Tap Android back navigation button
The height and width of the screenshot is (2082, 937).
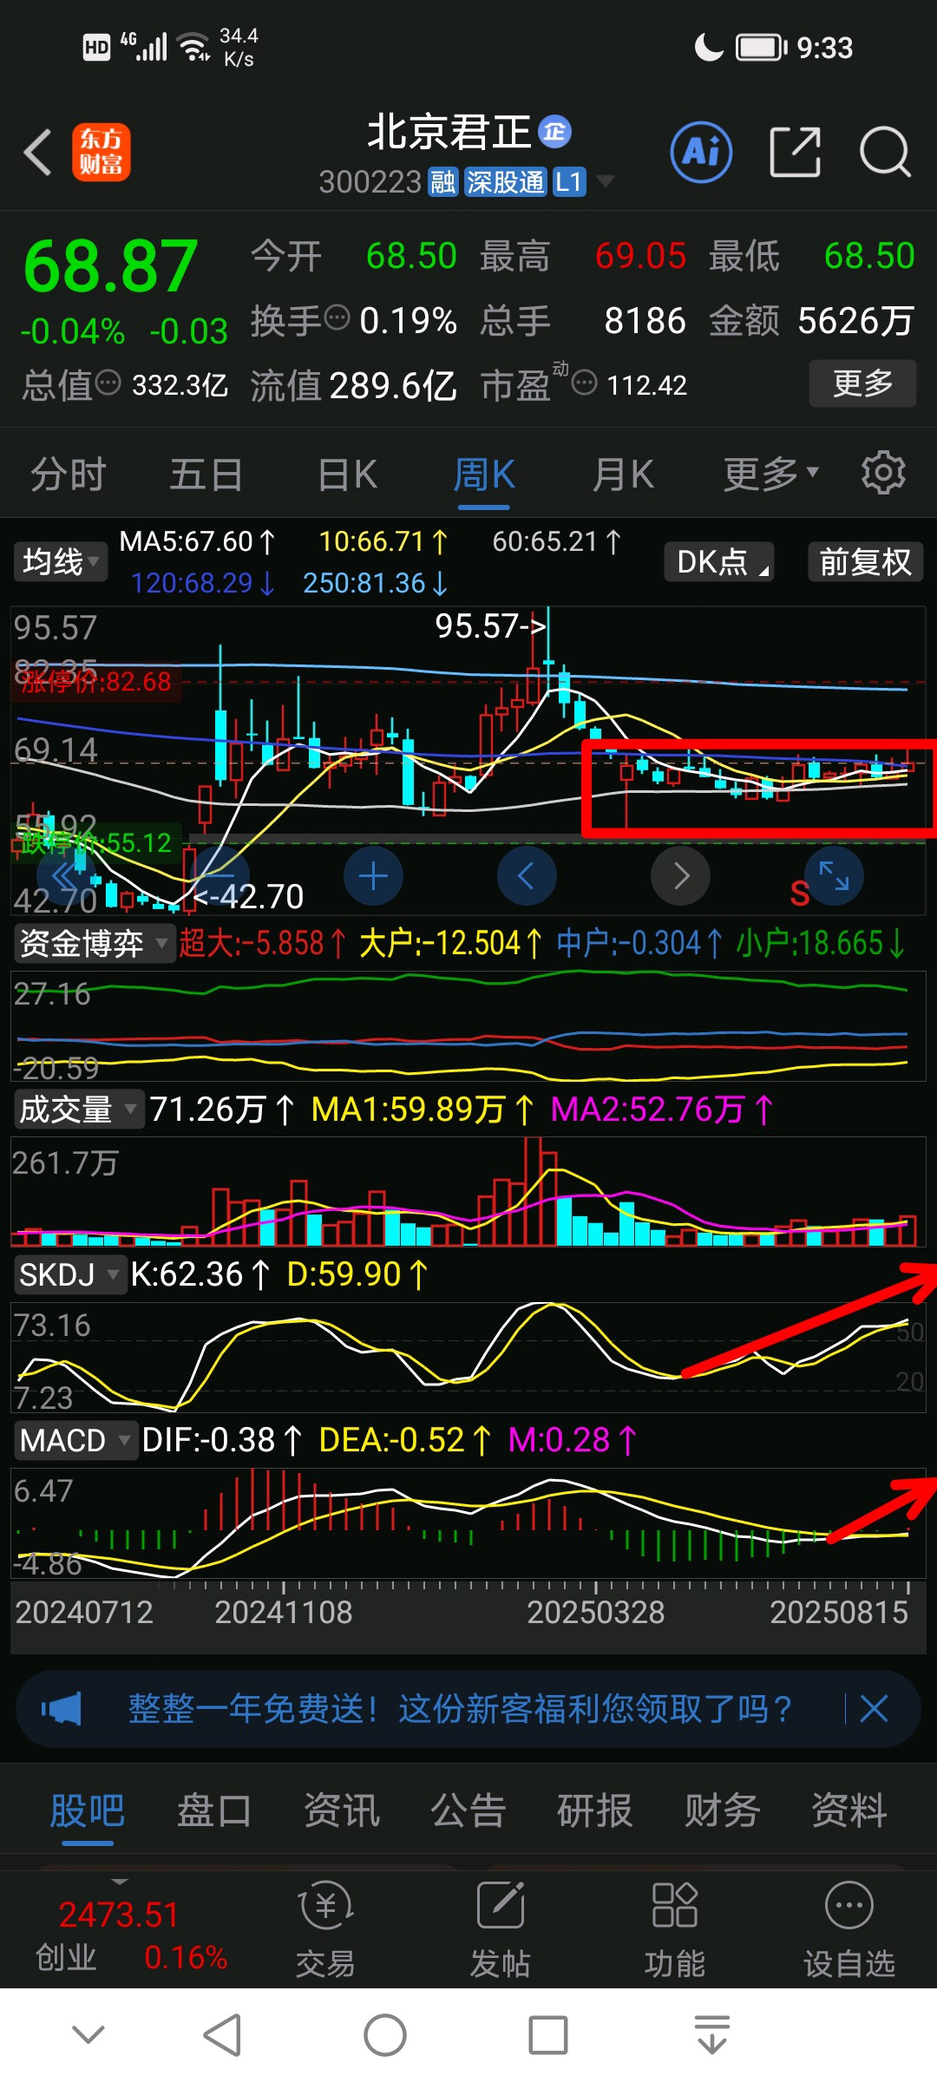tap(222, 2035)
